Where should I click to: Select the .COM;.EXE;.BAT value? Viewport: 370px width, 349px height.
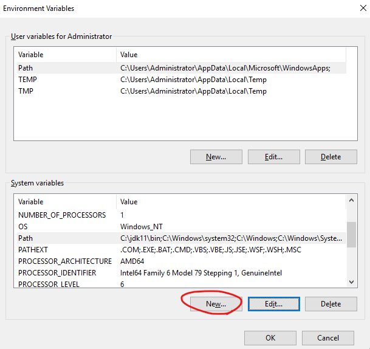tap(211, 250)
